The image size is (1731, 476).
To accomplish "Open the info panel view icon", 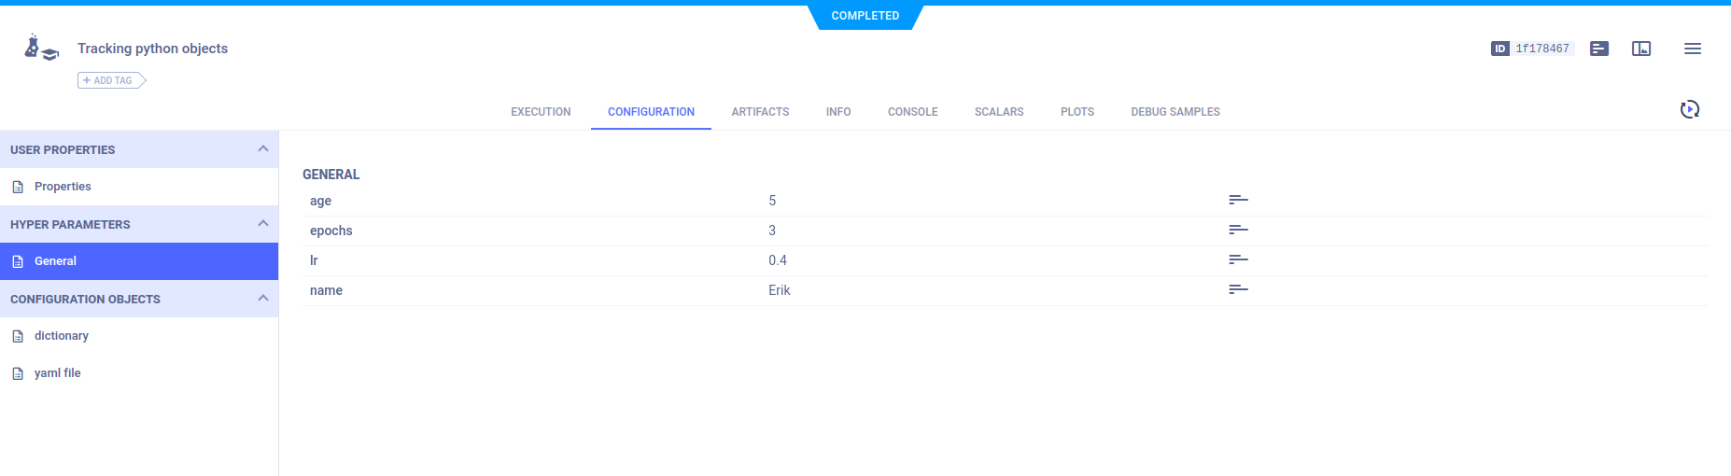I will tap(1641, 49).
